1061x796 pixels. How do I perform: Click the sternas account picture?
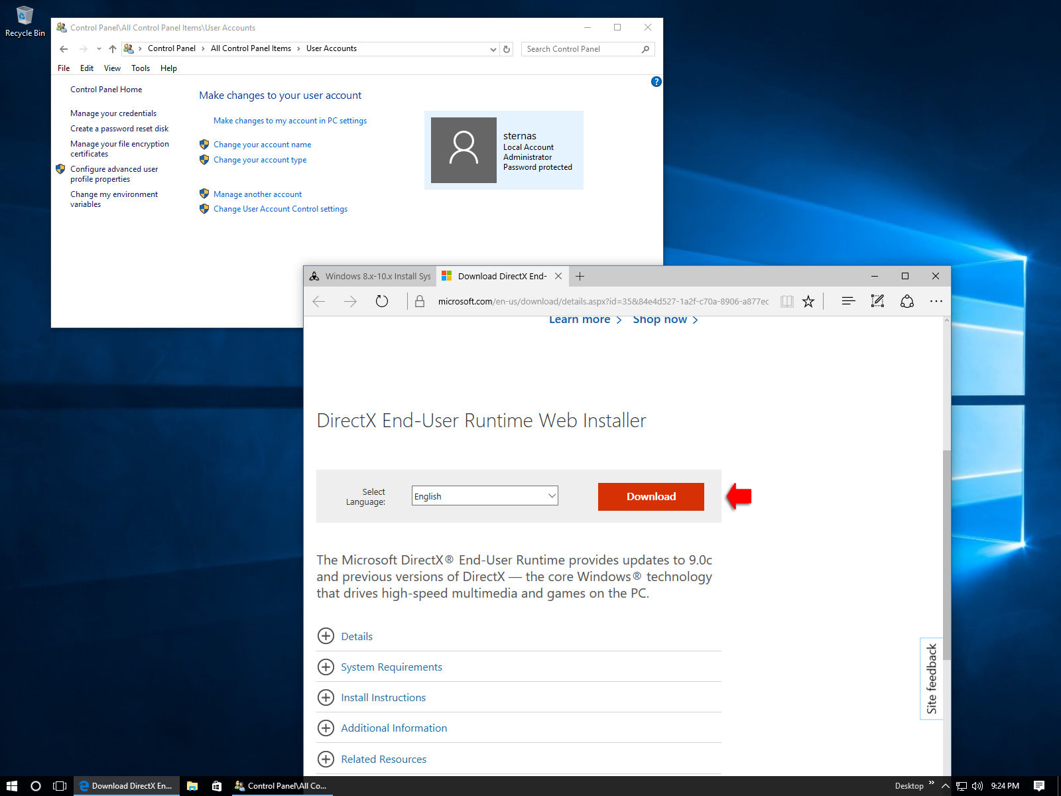point(464,150)
